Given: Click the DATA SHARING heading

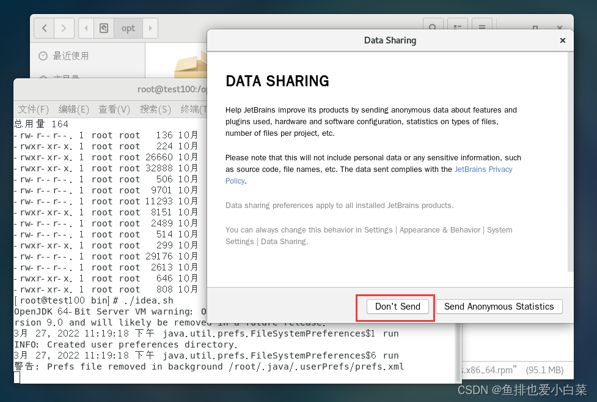Looking at the screenshot, I should (x=277, y=81).
